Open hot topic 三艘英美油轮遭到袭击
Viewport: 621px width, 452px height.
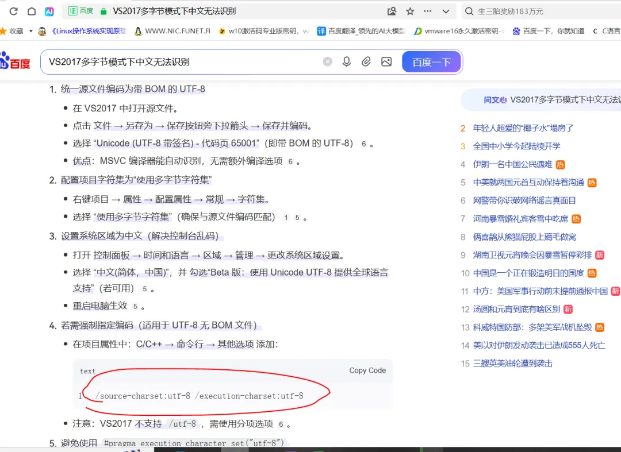(512, 364)
